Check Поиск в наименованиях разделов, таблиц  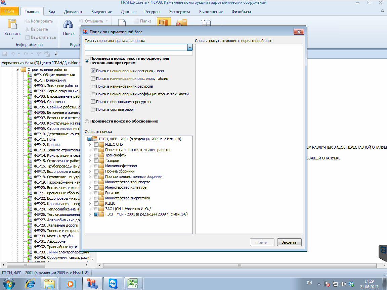93,79
